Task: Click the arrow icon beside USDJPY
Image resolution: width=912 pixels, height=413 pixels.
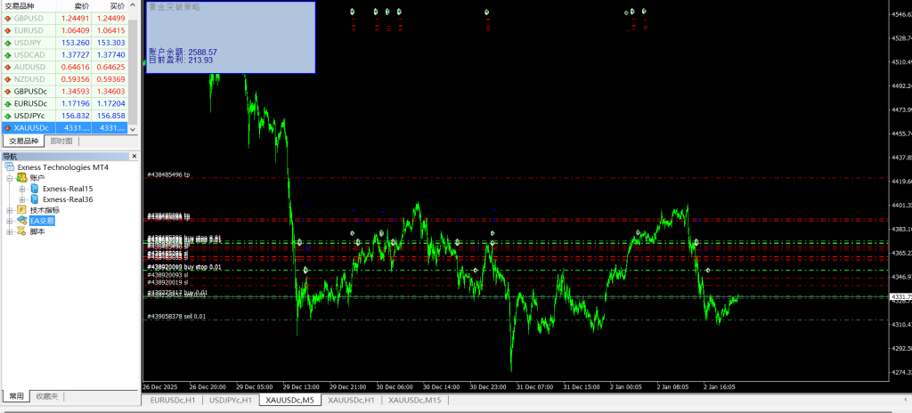Action: click(7, 43)
